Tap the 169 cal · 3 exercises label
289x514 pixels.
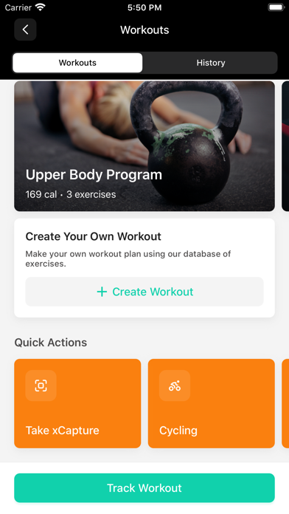click(71, 194)
